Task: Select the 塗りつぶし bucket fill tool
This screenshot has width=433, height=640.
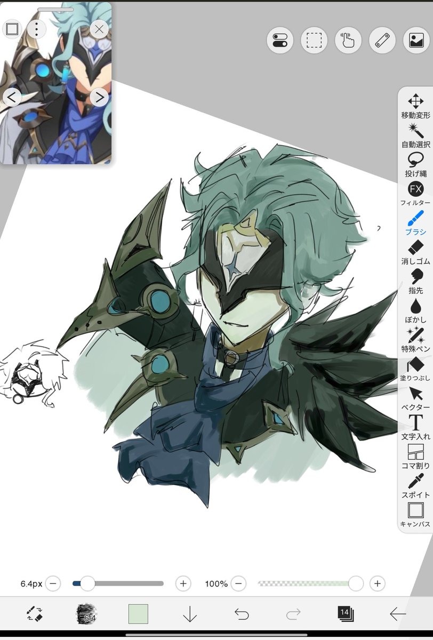Action: (415, 369)
